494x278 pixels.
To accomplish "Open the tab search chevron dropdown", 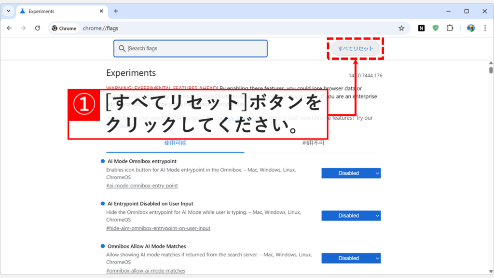I will click(x=8, y=10).
